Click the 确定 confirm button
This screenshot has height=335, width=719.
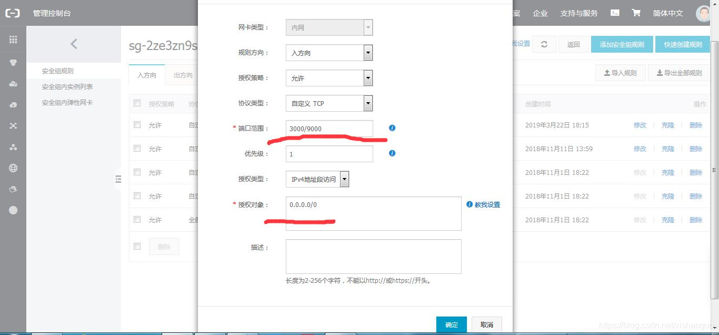(x=451, y=325)
